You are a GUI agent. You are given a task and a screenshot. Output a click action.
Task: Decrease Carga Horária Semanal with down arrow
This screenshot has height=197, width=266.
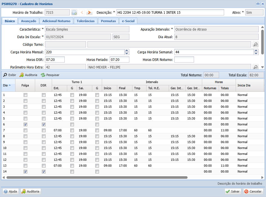coord(256,53)
